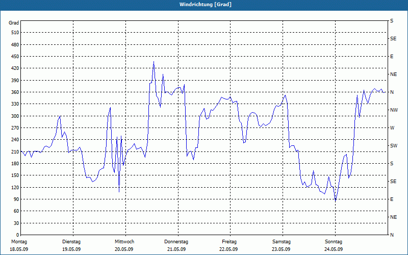Viewport: 408px width, 255px height.
Task: Select the date 21.05.09
Action: pos(176,249)
